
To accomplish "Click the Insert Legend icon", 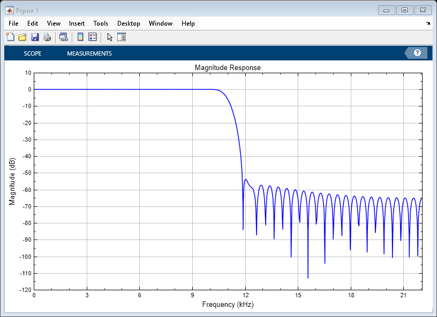I will pos(93,37).
